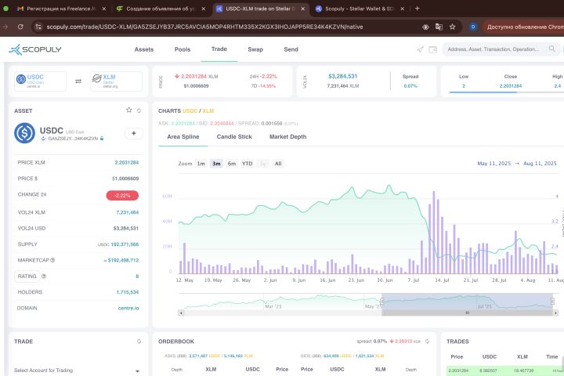Open the Pools menu
564x376 pixels.
click(x=183, y=49)
